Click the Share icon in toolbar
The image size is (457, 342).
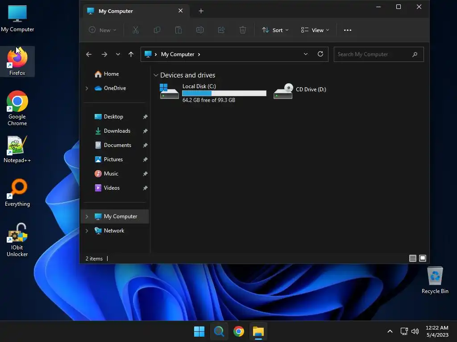(x=221, y=30)
